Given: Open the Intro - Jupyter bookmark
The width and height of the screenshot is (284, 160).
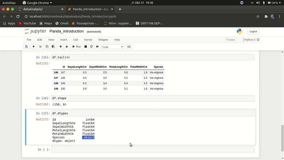Looking at the screenshot, I should 118,23.
